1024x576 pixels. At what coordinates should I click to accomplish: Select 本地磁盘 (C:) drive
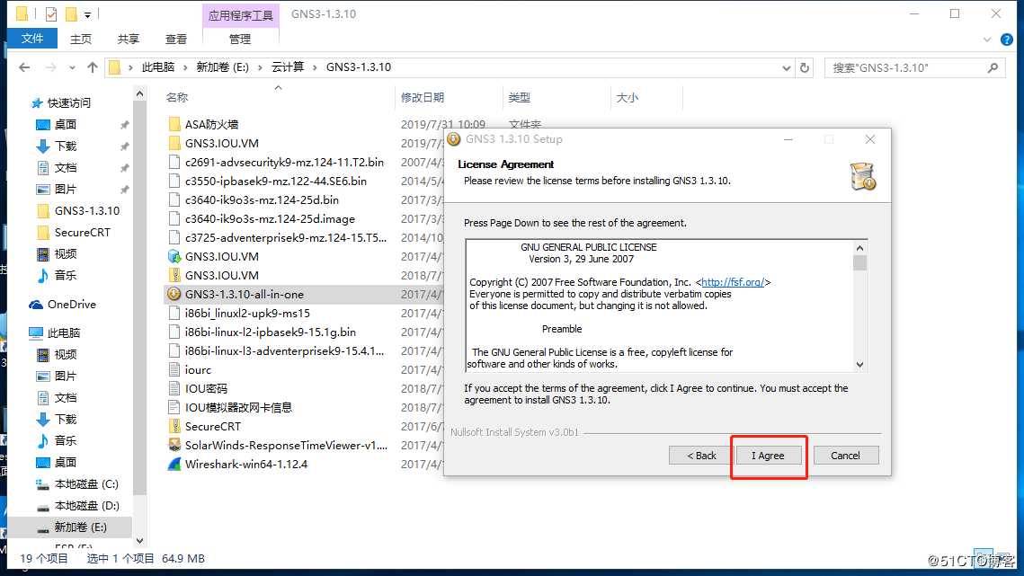point(86,484)
